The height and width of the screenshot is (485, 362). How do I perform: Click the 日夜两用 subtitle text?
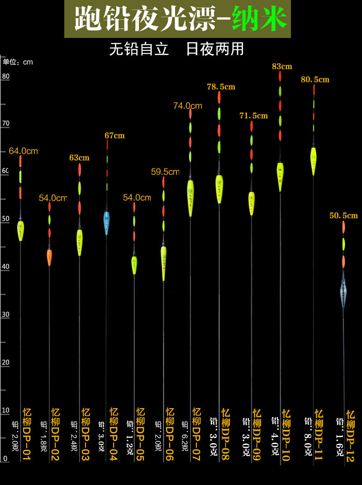(x=215, y=49)
